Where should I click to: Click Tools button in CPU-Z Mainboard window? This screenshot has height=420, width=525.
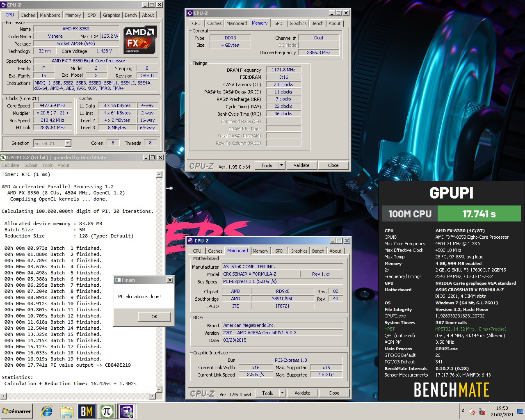click(x=267, y=393)
